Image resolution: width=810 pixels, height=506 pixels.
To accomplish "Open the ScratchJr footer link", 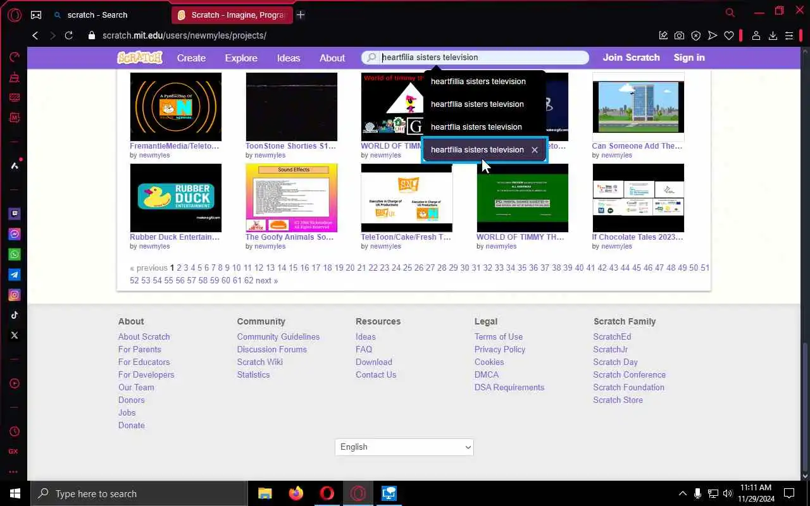I will (611, 350).
